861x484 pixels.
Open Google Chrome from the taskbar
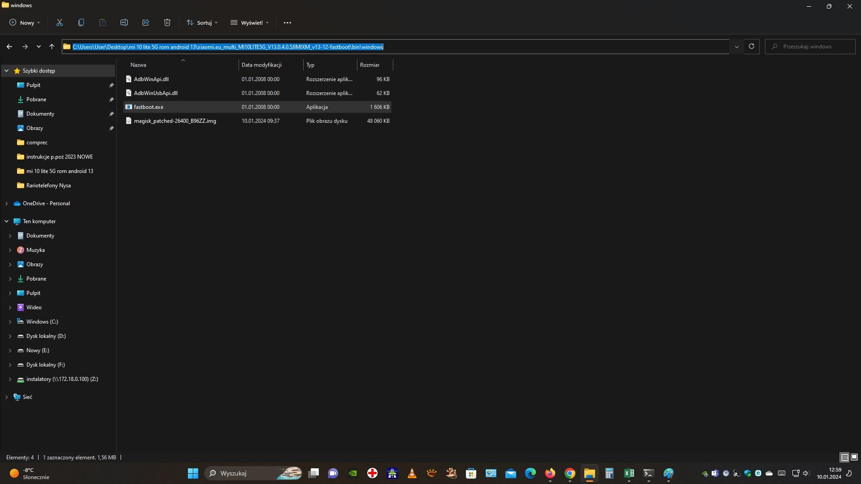[x=570, y=473]
